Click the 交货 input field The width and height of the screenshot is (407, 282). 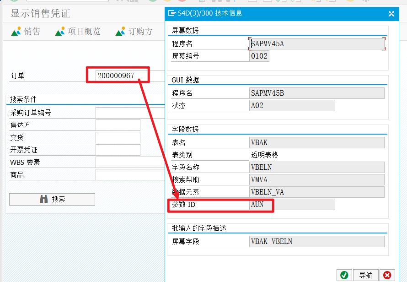[x=118, y=137]
